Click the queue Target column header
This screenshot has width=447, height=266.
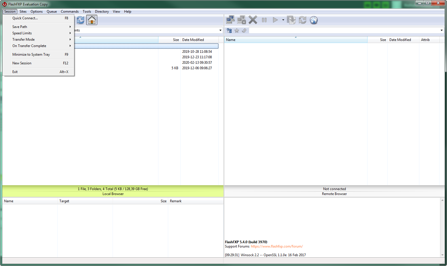tap(85, 201)
